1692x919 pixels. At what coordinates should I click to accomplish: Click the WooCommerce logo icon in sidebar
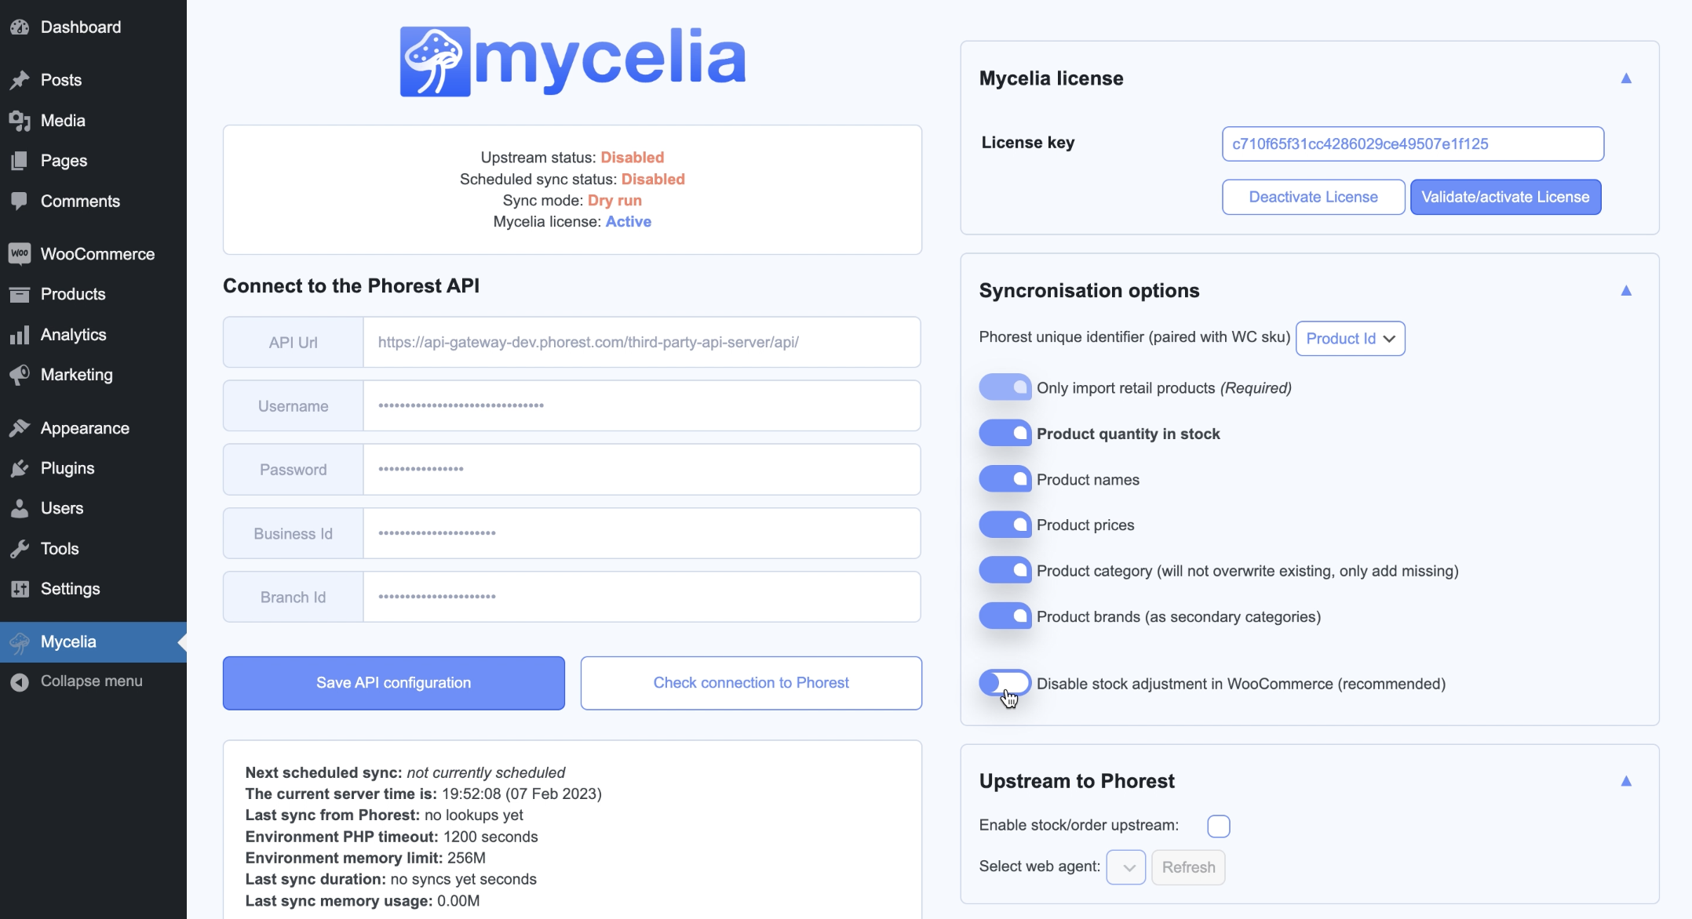pos(20,254)
